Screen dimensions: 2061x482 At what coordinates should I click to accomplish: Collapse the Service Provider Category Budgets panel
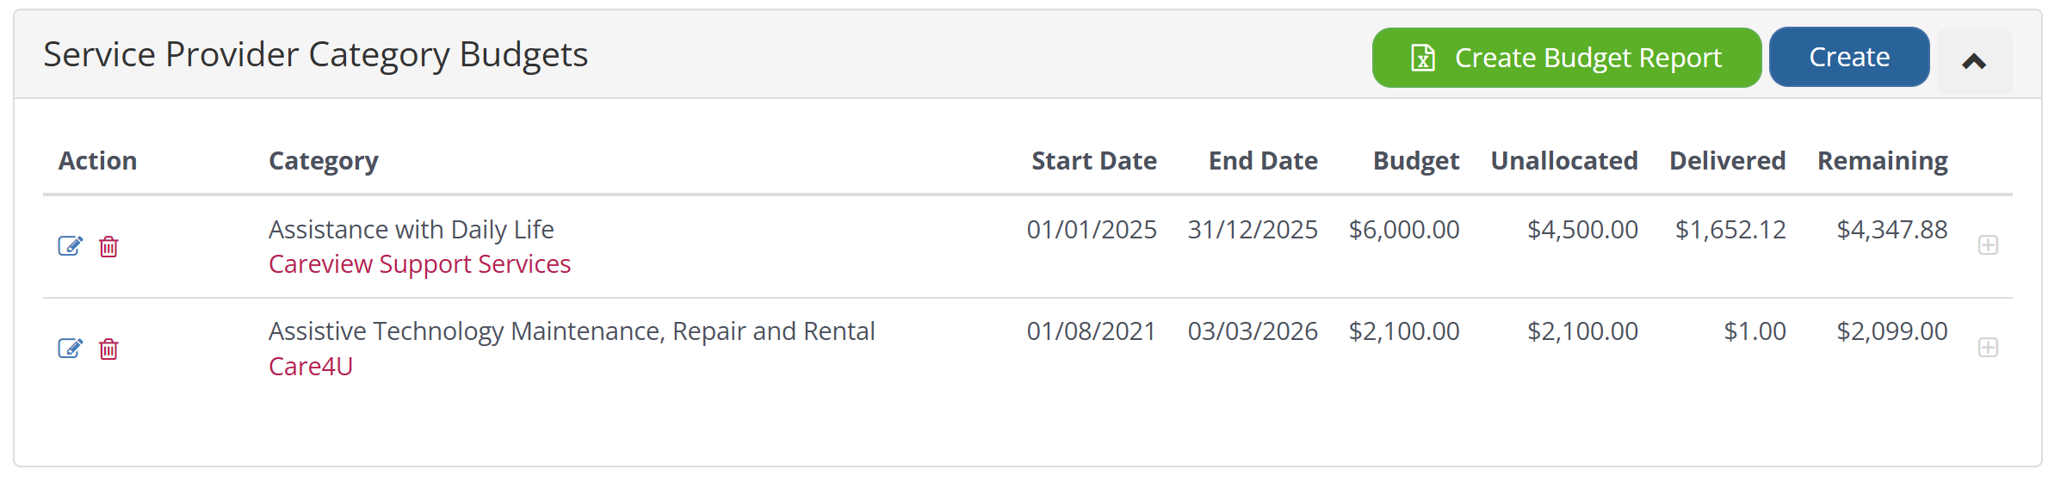1974,61
